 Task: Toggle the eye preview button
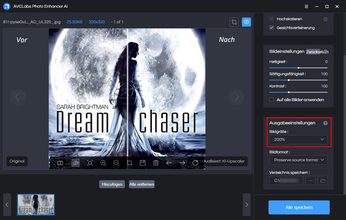(x=247, y=22)
